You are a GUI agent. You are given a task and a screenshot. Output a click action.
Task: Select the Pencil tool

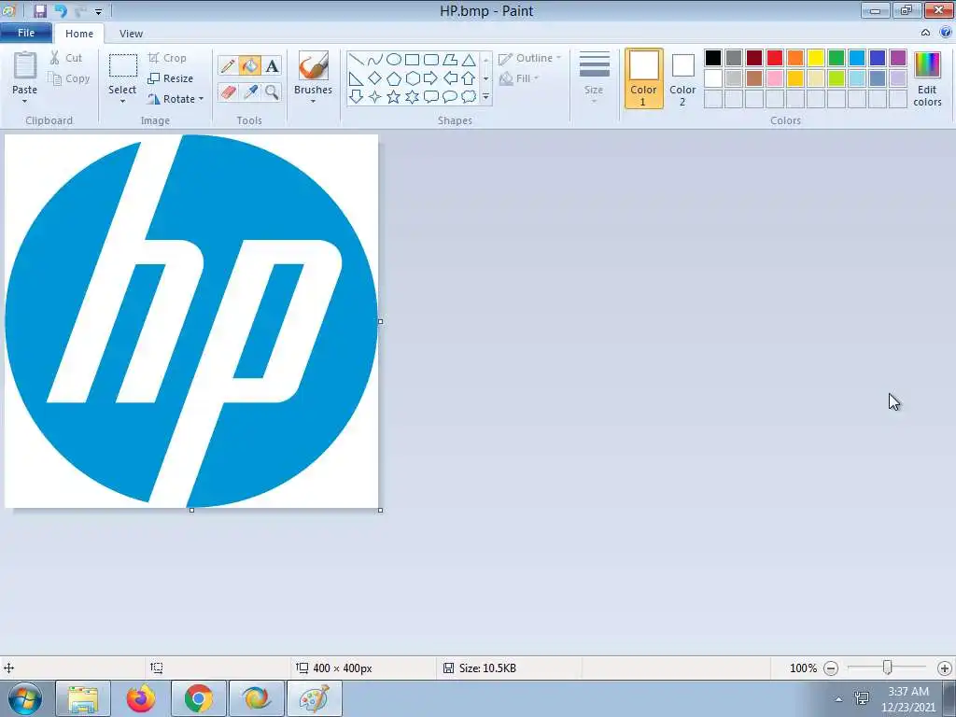coord(228,65)
